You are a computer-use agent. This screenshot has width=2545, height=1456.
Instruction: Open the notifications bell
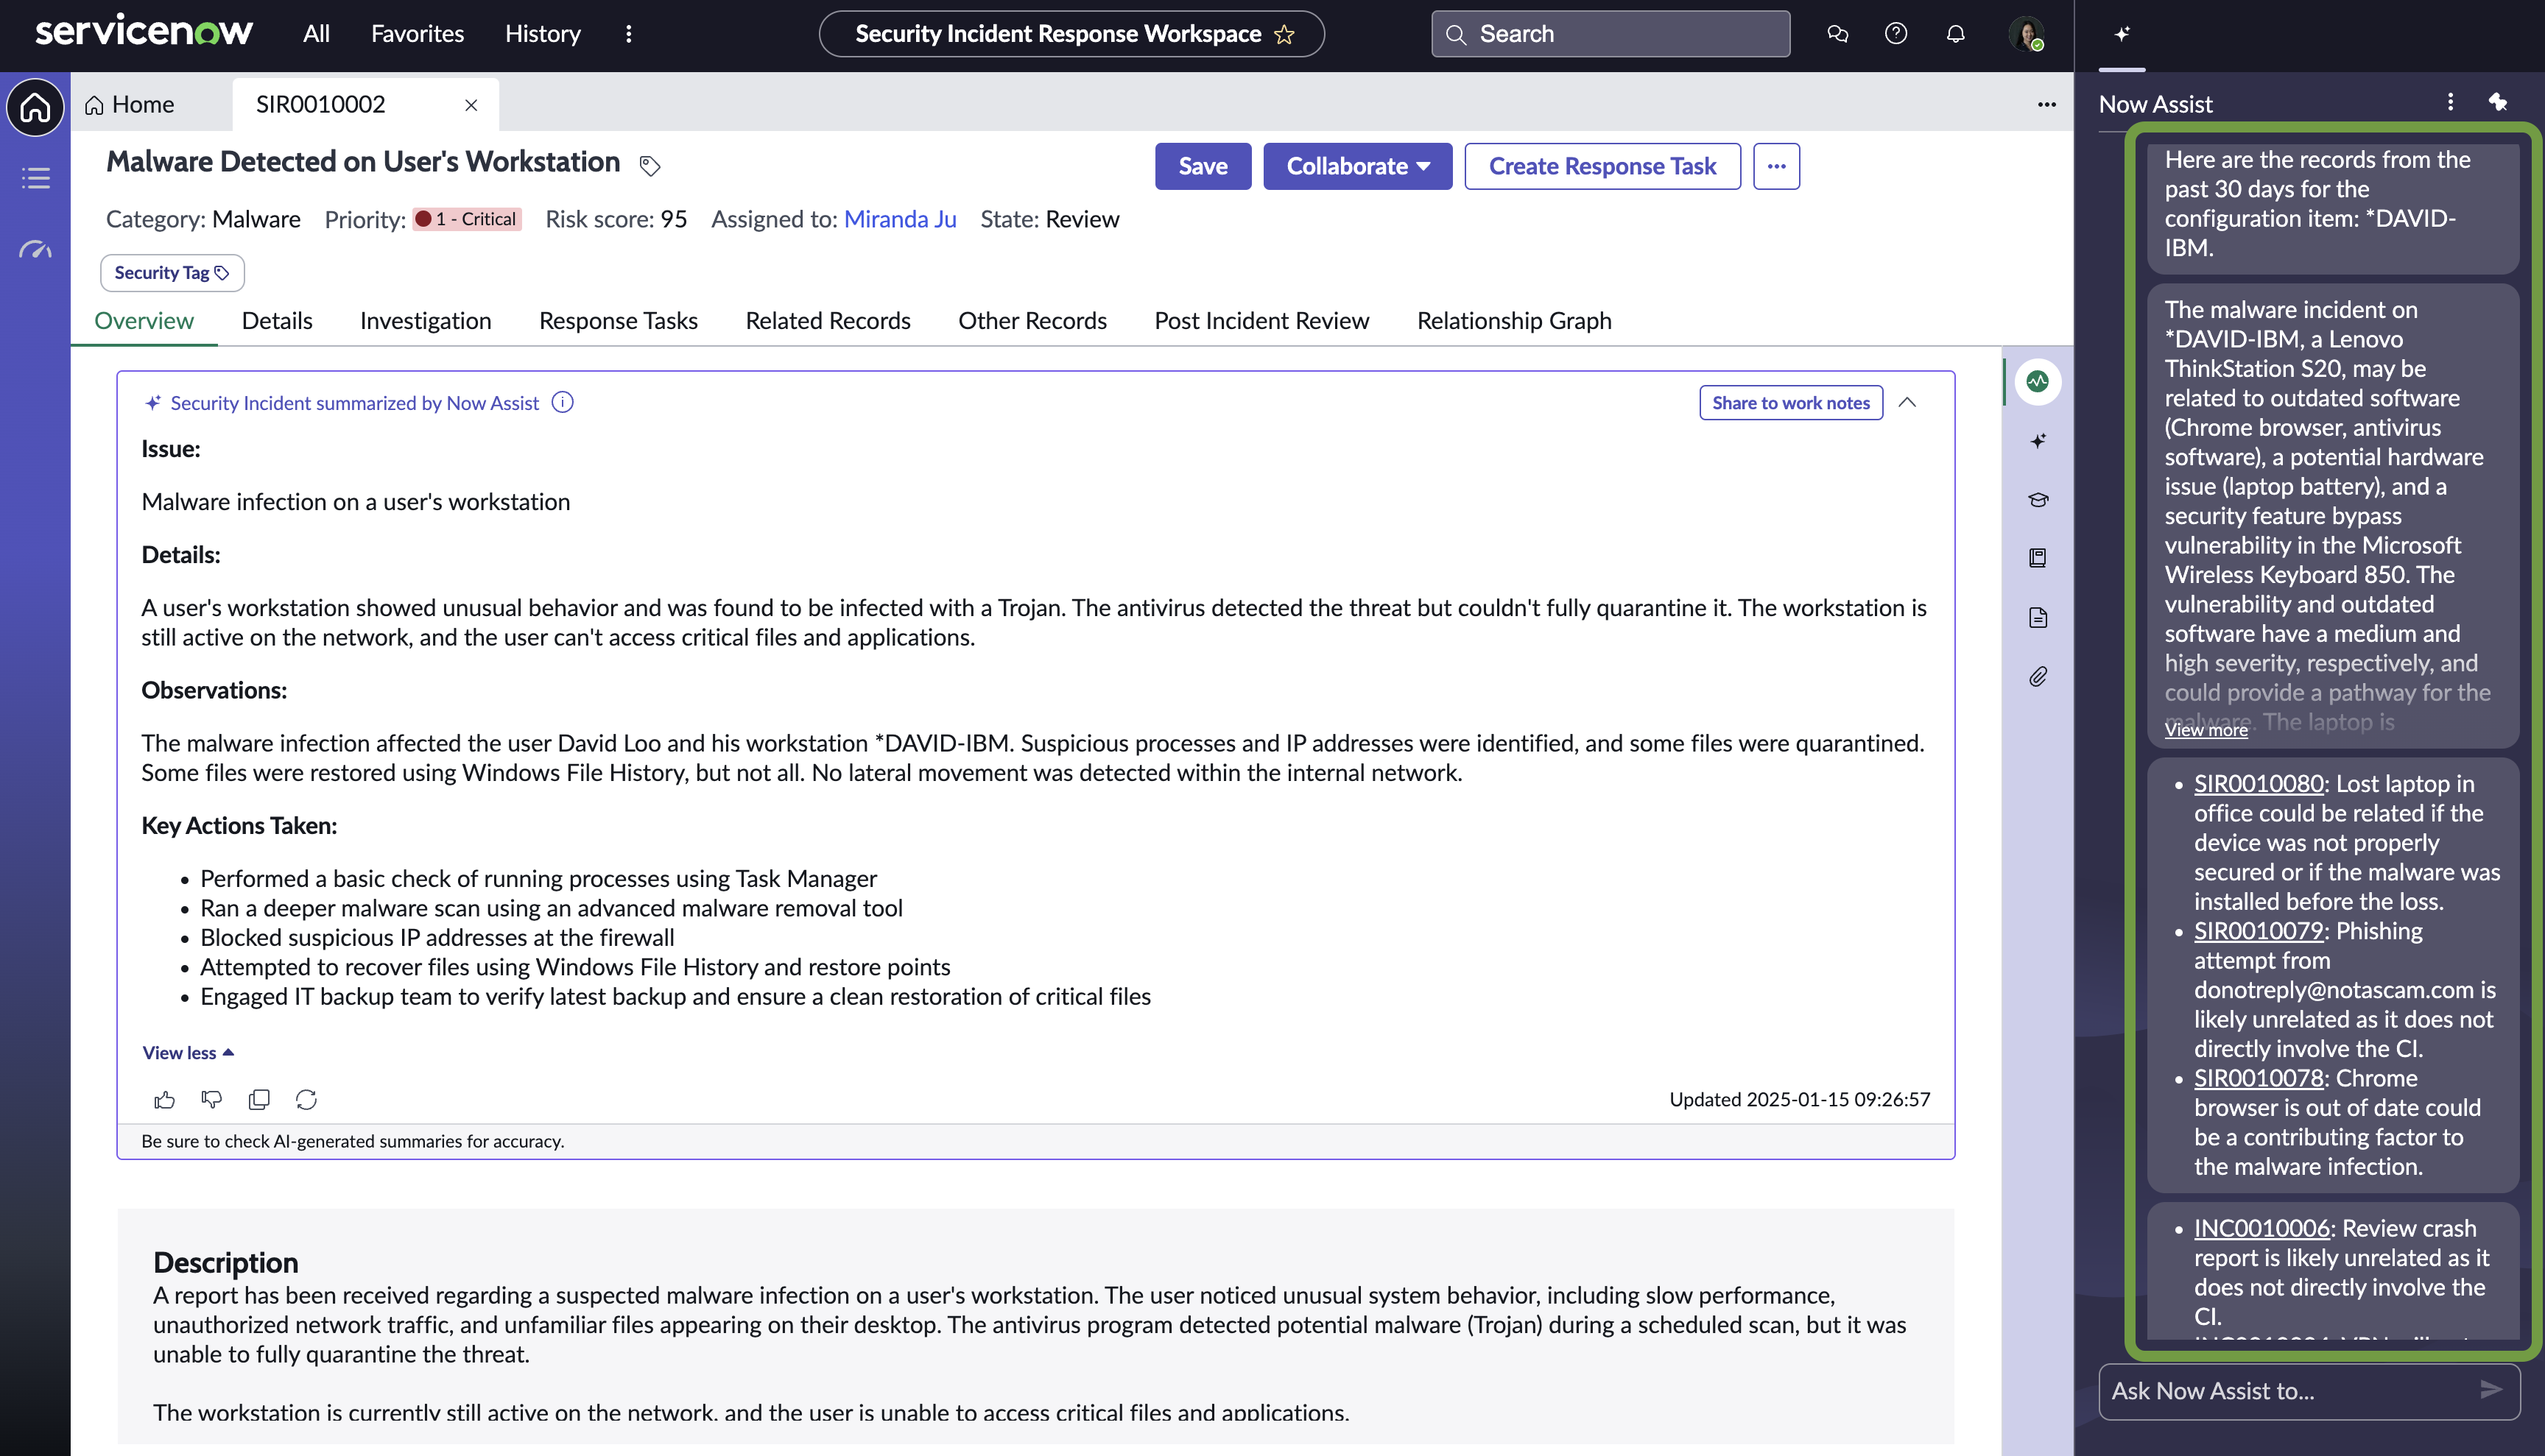pyautogui.click(x=1954, y=34)
